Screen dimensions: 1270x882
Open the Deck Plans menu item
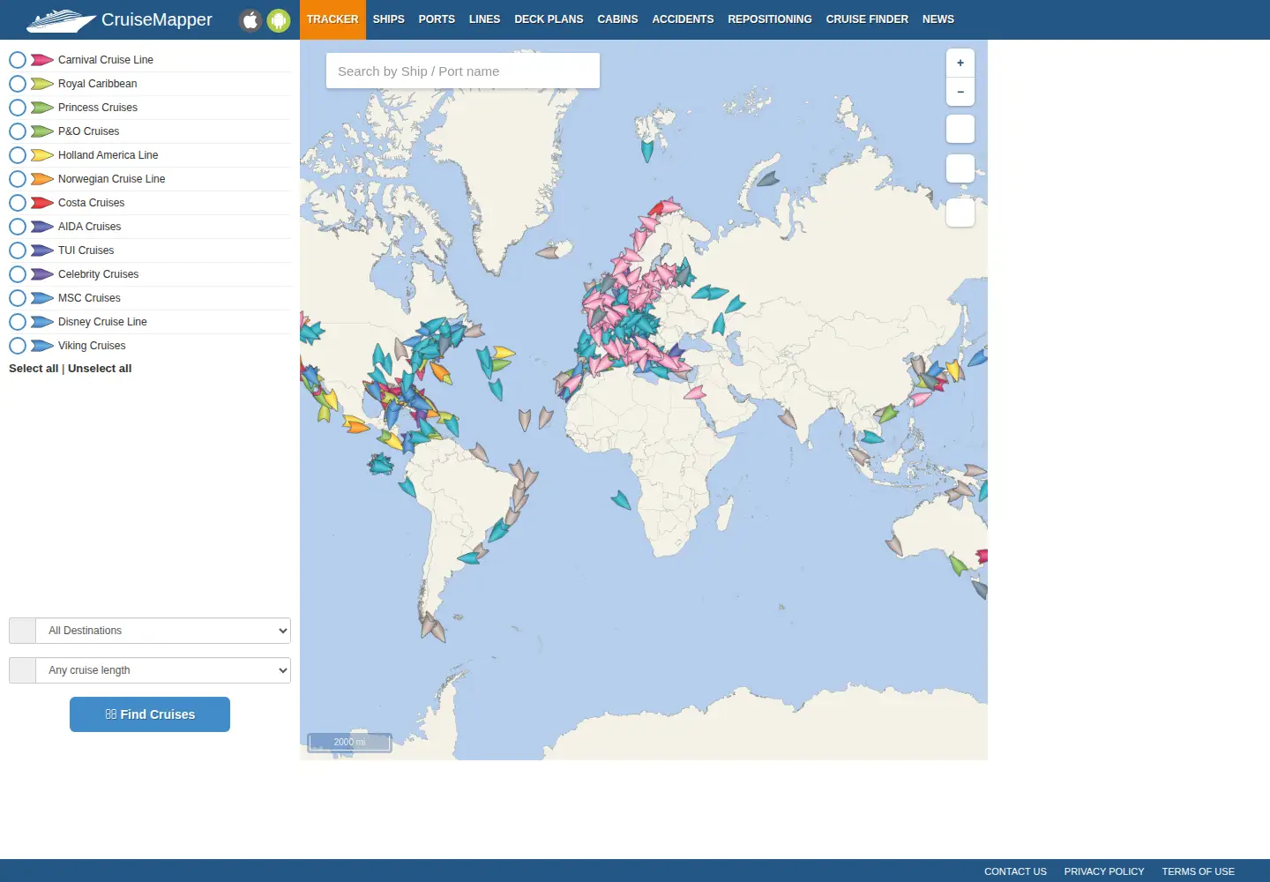click(x=549, y=19)
